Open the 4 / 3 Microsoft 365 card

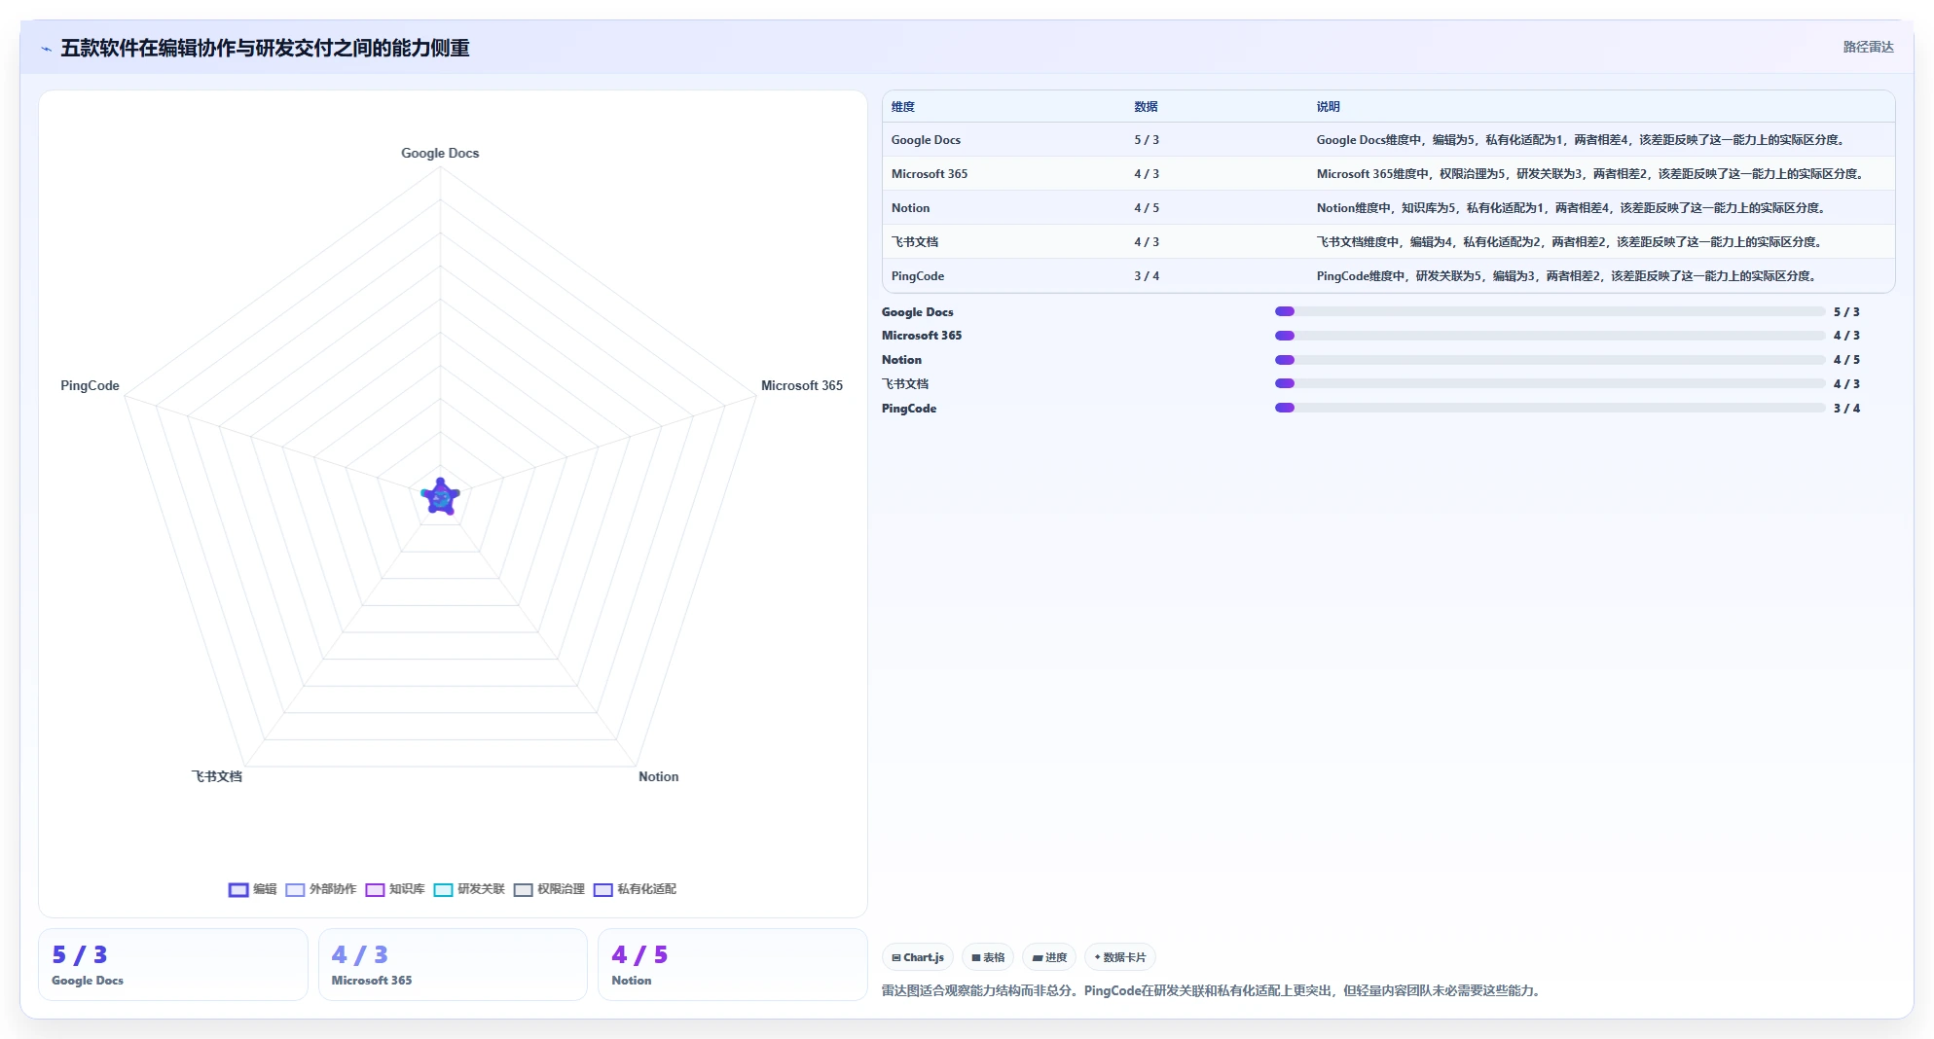coord(453,964)
